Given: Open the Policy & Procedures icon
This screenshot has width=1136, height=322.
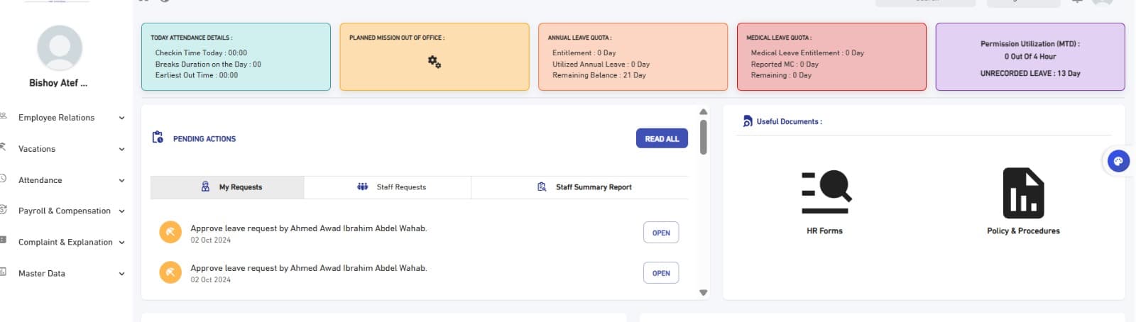Looking at the screenshot, I should pos(1023,193).
